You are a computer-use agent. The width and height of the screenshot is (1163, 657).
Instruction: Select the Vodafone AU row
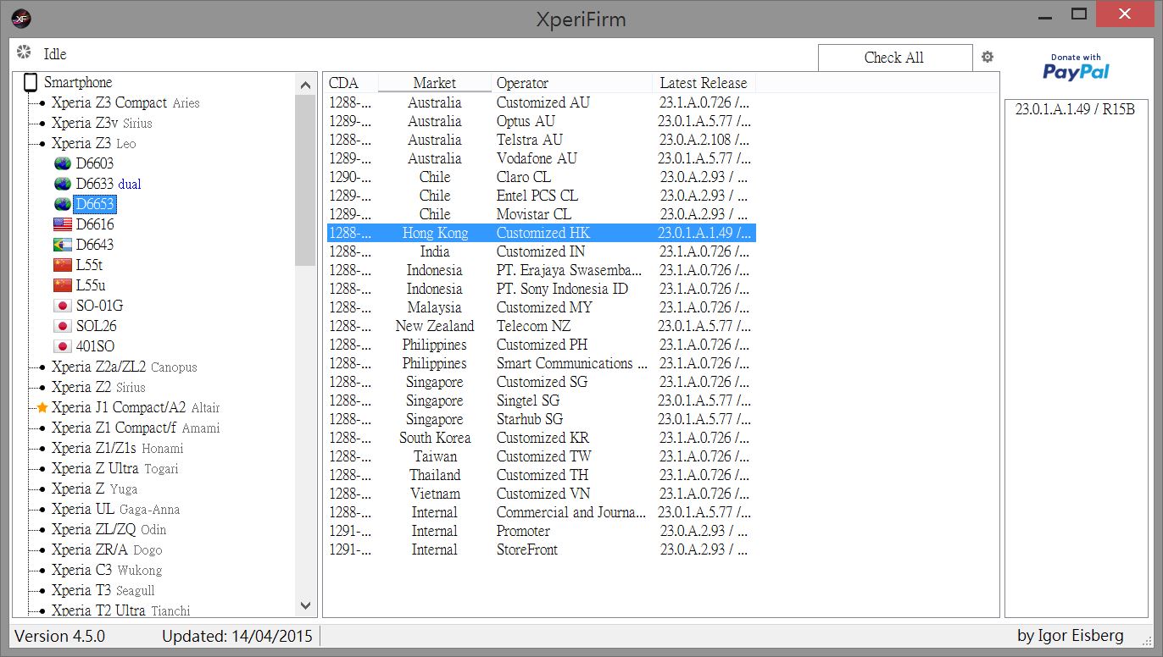pos(541,158)
